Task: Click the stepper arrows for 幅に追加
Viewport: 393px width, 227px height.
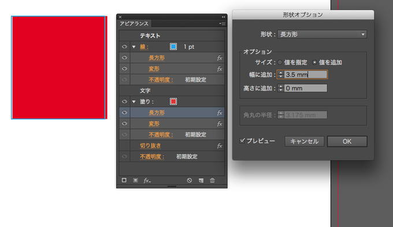Action: click(x=281, y=74)
